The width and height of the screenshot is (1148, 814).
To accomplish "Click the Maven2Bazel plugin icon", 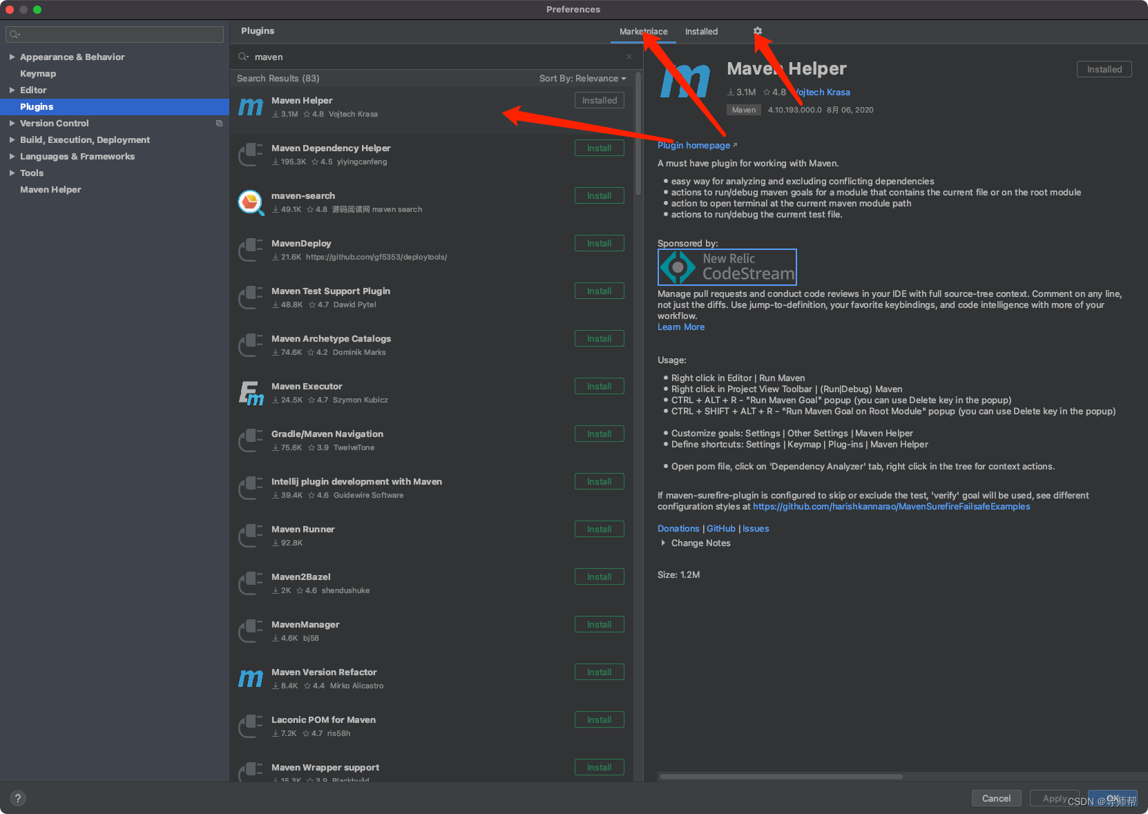I will (250, 583).
